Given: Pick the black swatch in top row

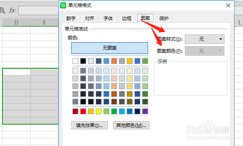Looking at the screenshot, I should coord(83,61).
